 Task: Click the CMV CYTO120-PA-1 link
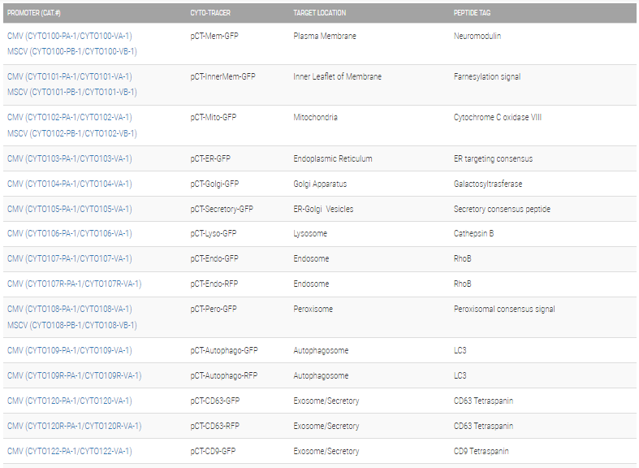69,401
